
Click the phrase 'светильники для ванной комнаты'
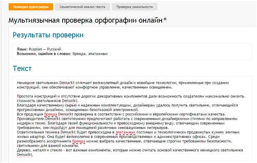tap(48, 146)
